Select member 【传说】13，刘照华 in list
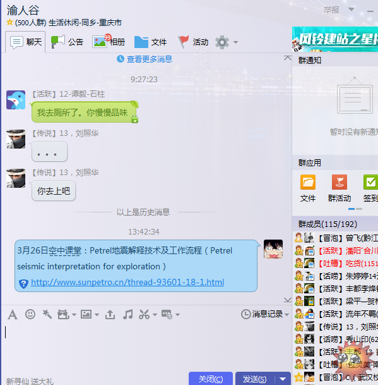Screen dimensions: 378x385 click(336, 327)
